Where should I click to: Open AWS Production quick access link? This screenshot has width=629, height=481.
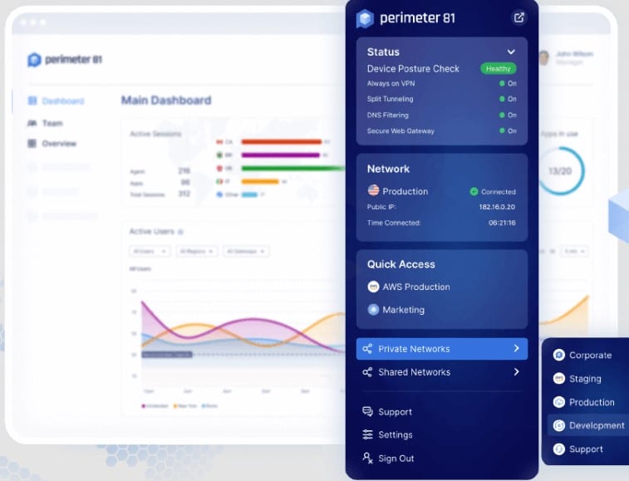[416, 287]
